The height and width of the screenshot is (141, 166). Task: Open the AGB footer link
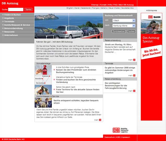tap(118, 137)
